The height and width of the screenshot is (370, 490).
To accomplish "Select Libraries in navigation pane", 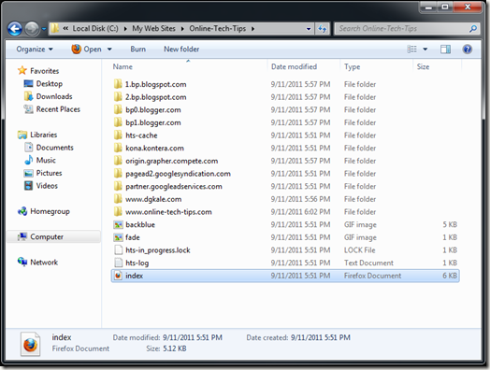I will 37,135.
